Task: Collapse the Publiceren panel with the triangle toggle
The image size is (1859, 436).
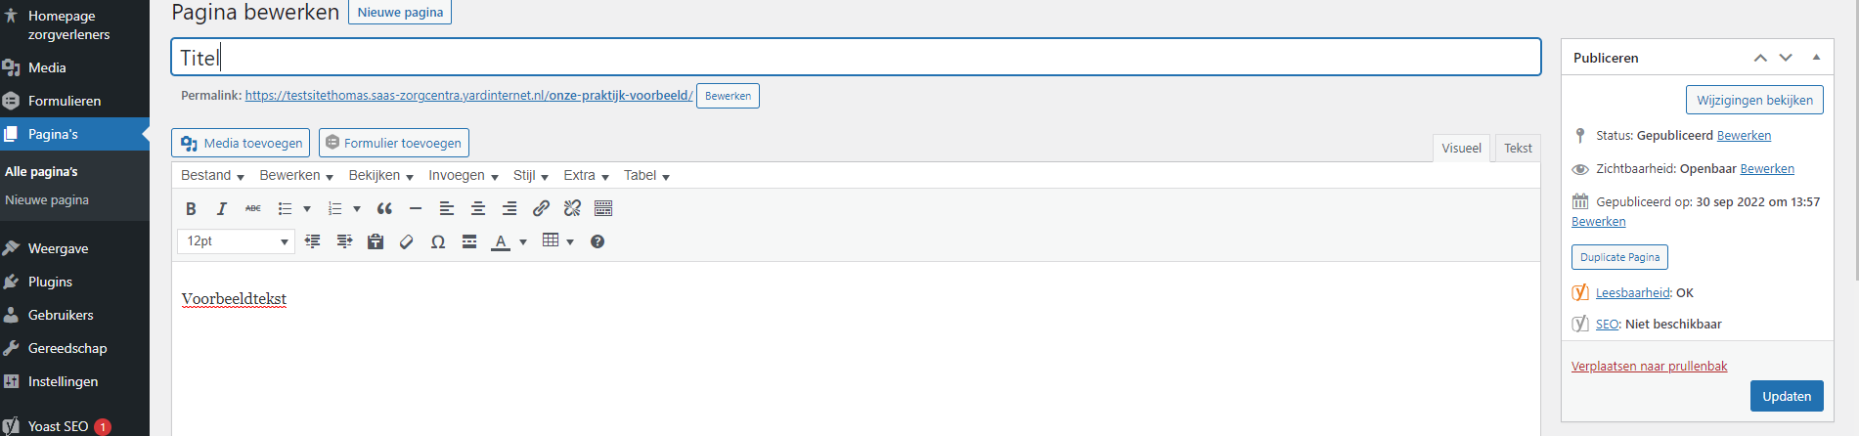Action: click(x=1816, y=58)
